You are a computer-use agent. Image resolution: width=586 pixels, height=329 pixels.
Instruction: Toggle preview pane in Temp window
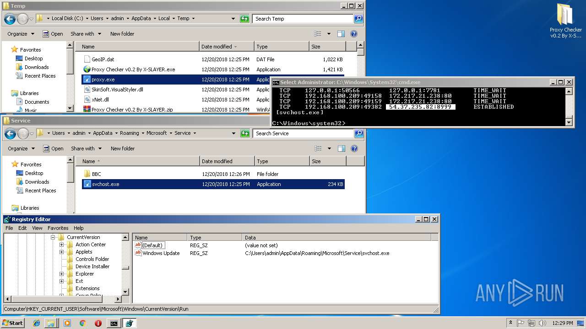[341, 34]
